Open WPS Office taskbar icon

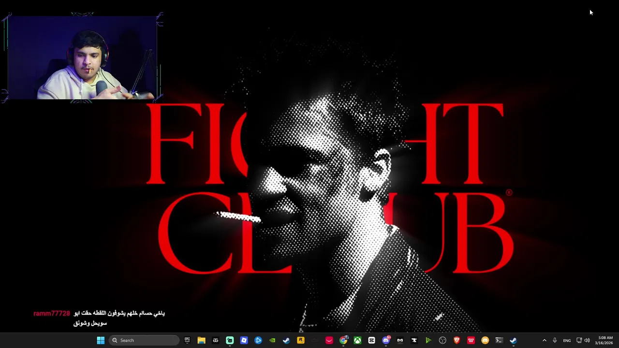471,340
